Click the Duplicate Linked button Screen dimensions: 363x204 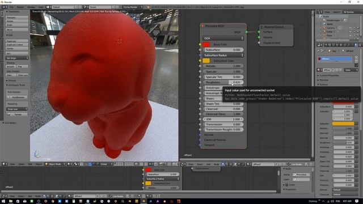(x=17, y=45)
